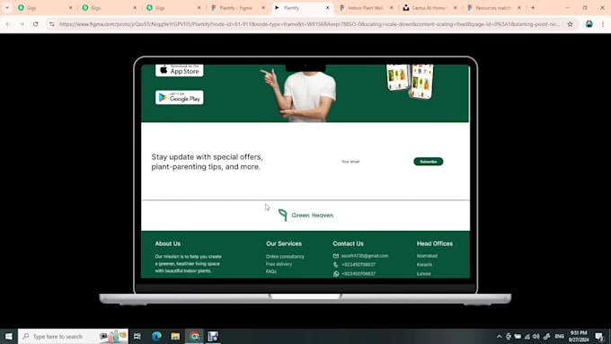
Task: Click the email envelope icon in Contact Us
Action: point(336,256)
